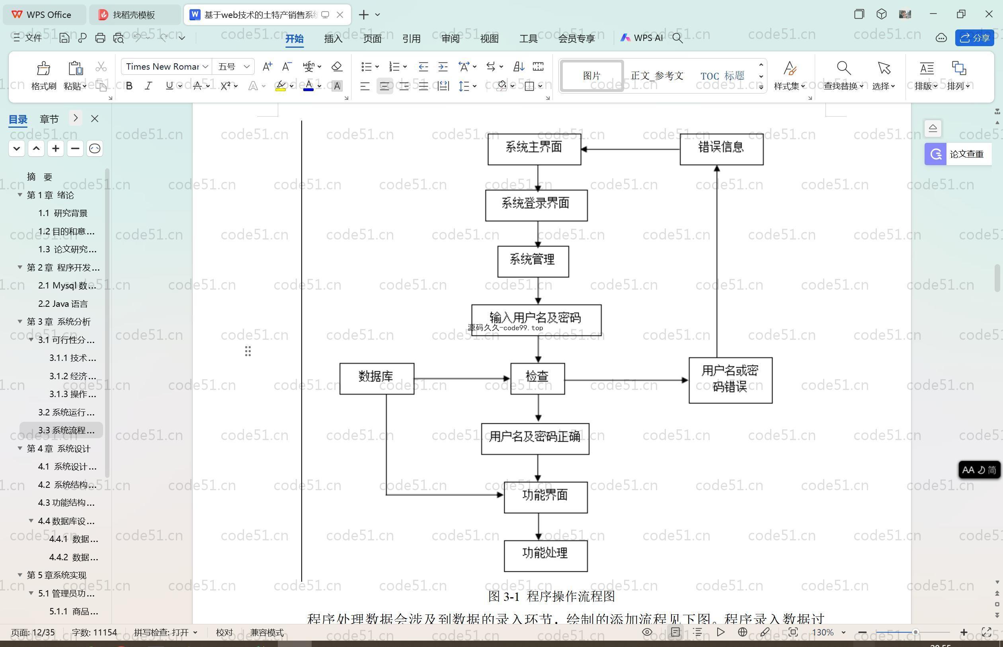Click the Paste clipboard icon
Screen dimensions: 1003x647
click(x=75, y=68)
